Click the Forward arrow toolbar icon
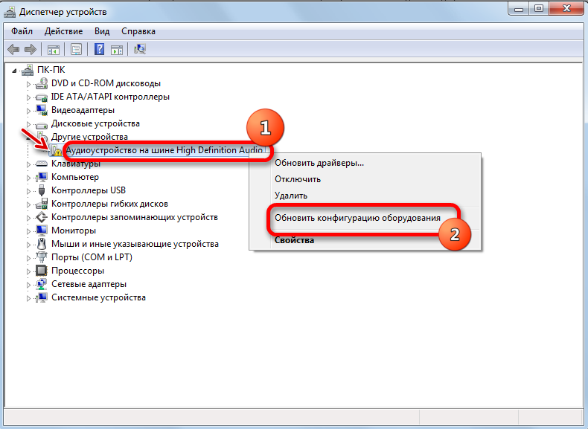Image resolution: width=588 pixels, height=429 pixels. point(30,49)
